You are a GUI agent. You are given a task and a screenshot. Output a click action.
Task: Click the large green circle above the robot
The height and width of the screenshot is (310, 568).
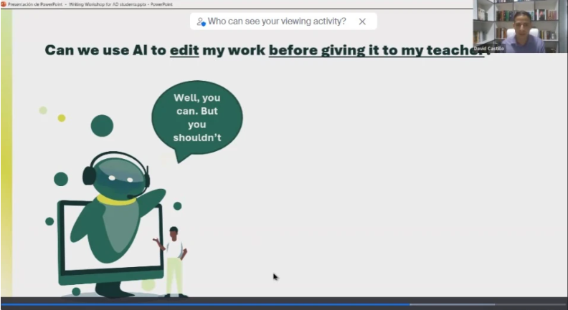(102, 125)
